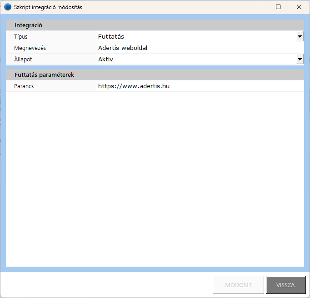Image resolution: width=310 pixels, height=298 pixels.
Task: Click the blue app icon in title bar
Action: 8,7
